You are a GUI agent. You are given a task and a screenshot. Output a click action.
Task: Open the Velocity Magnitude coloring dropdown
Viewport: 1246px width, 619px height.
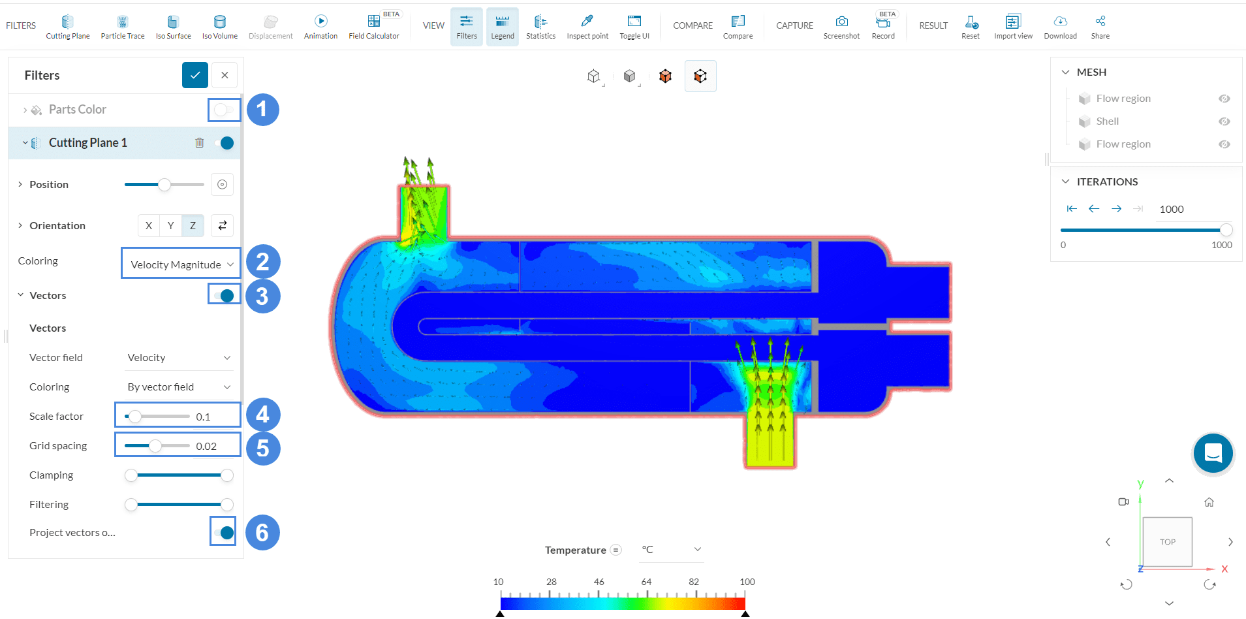tap(181, 264)
